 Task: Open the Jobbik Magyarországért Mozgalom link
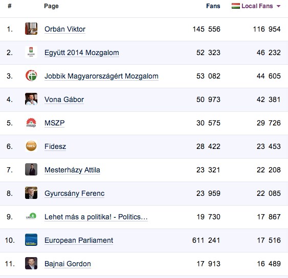tap(101, 76)
